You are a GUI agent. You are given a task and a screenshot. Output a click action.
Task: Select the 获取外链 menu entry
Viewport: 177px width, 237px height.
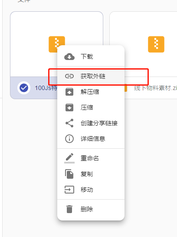pos(91,76)
